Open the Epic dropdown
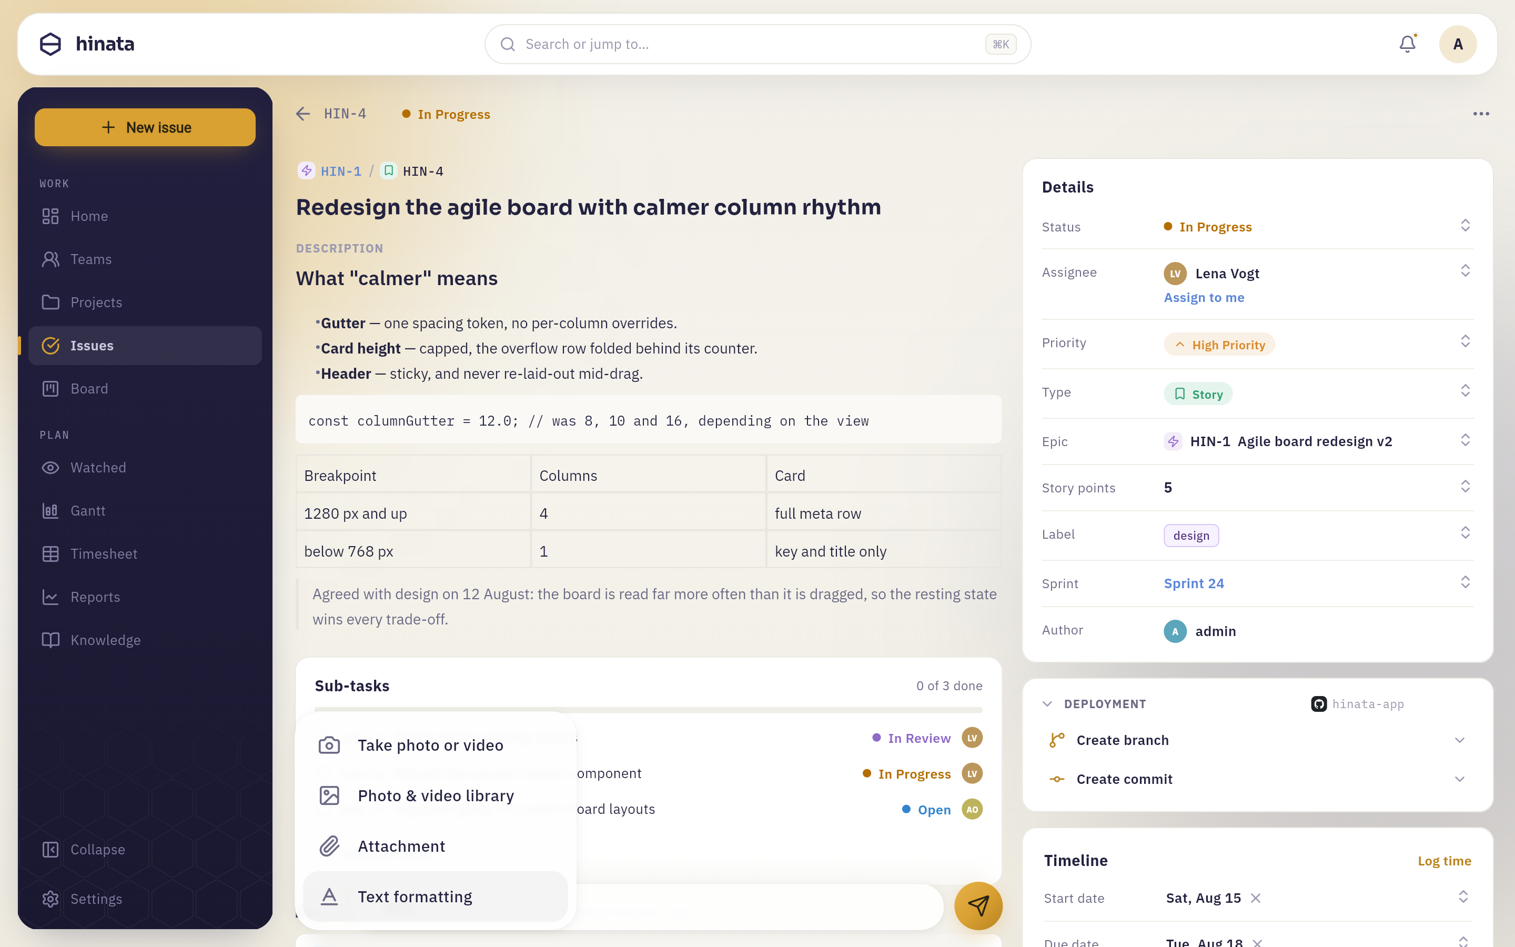 pos(1465,441)
